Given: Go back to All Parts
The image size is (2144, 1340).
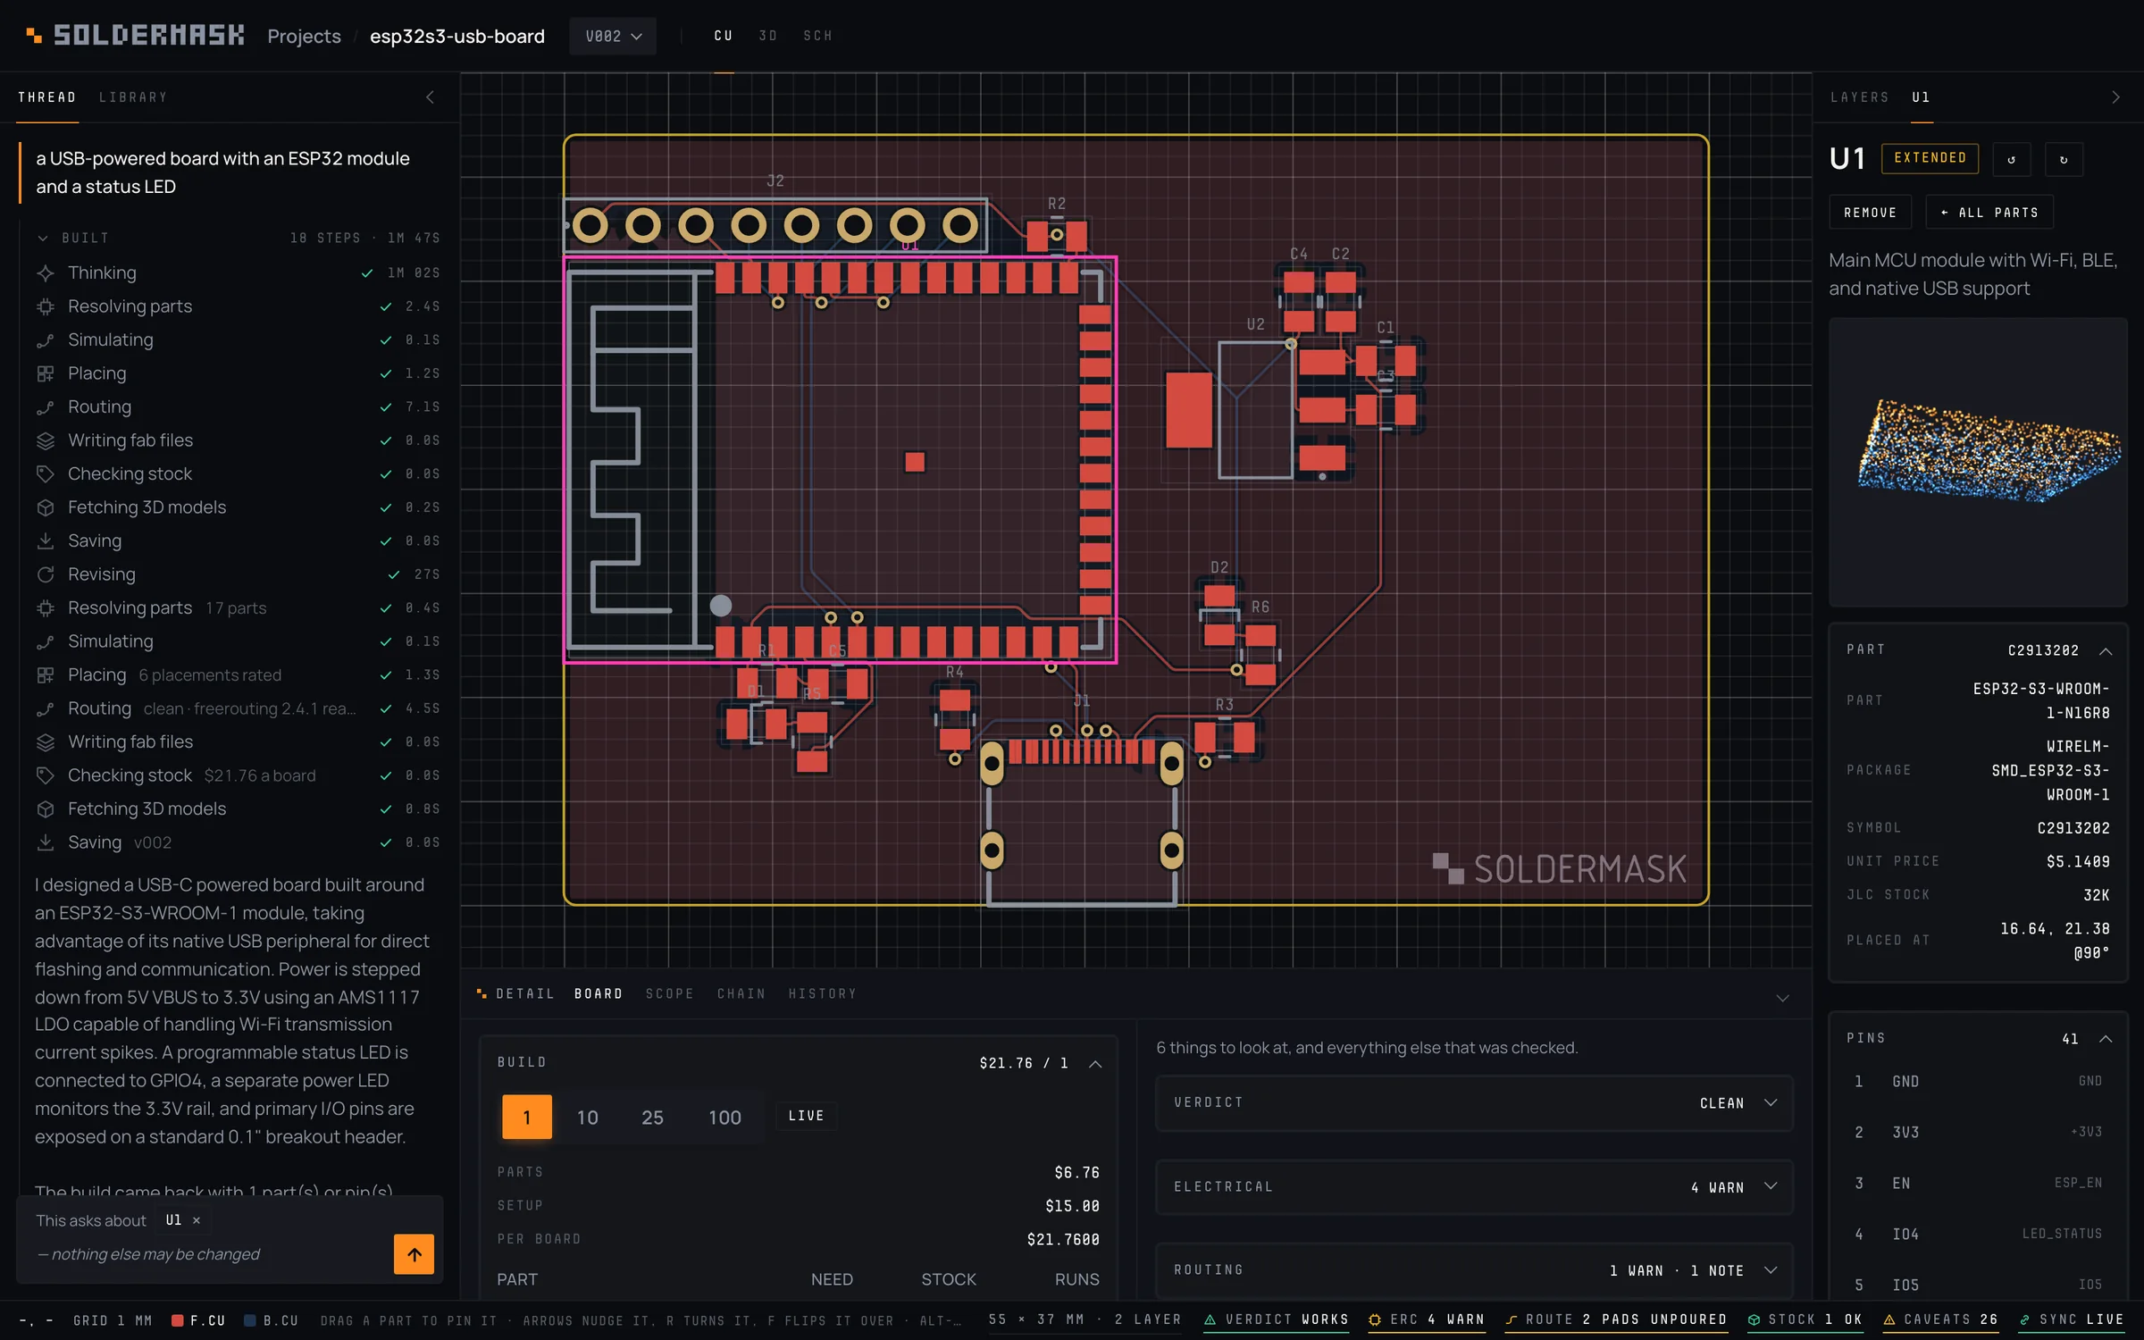Looking at the screenshot, I should [1989, 213].
